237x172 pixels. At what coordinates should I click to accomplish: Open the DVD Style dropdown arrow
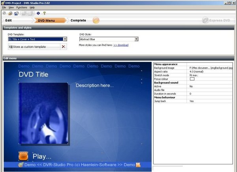pos(136,39)
